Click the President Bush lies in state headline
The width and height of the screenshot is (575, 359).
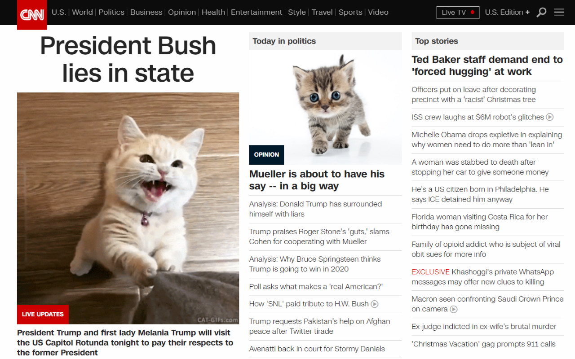128,59
